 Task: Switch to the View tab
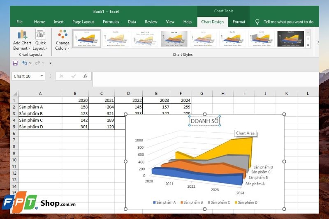pos(170,22)
